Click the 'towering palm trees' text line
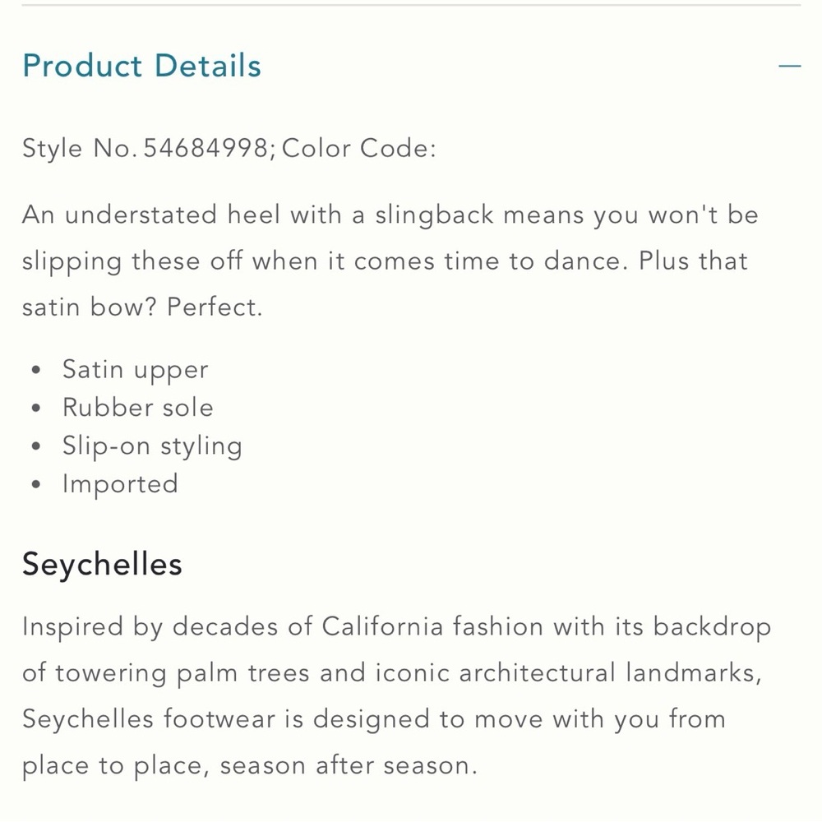 pos(391,673)
